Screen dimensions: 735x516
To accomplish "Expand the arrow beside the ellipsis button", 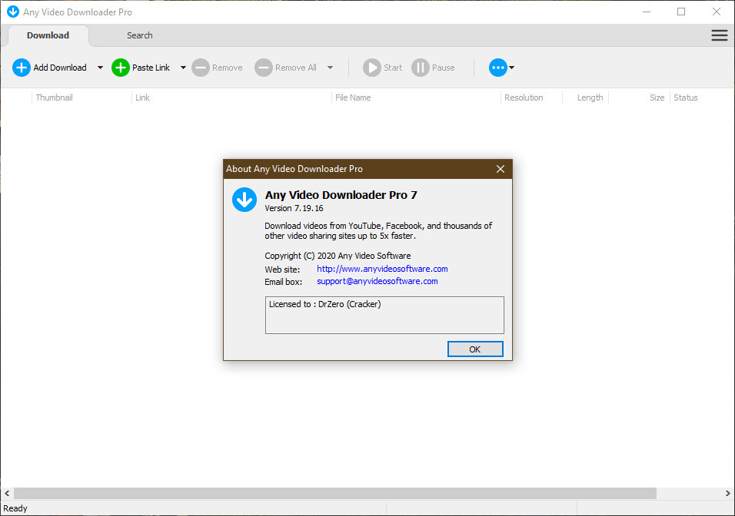I will pos(512,68).
